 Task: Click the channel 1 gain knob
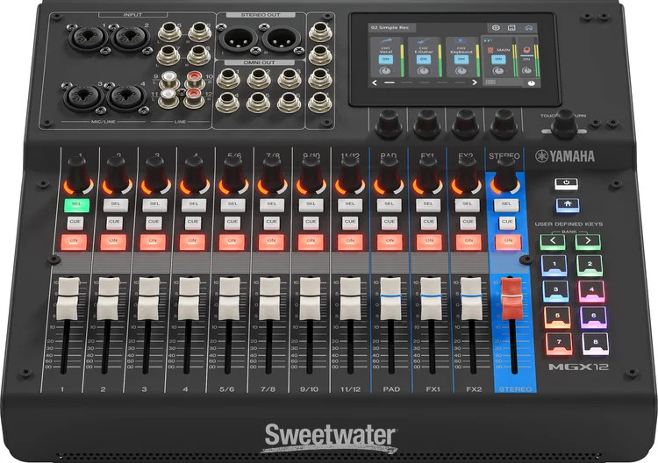pyautogui.click(x=77, y=174)
